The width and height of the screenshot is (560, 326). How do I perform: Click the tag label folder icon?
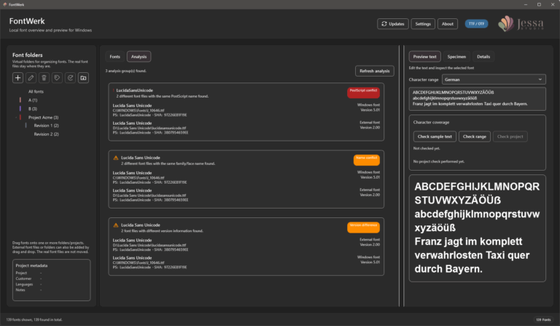pos(57,77)
